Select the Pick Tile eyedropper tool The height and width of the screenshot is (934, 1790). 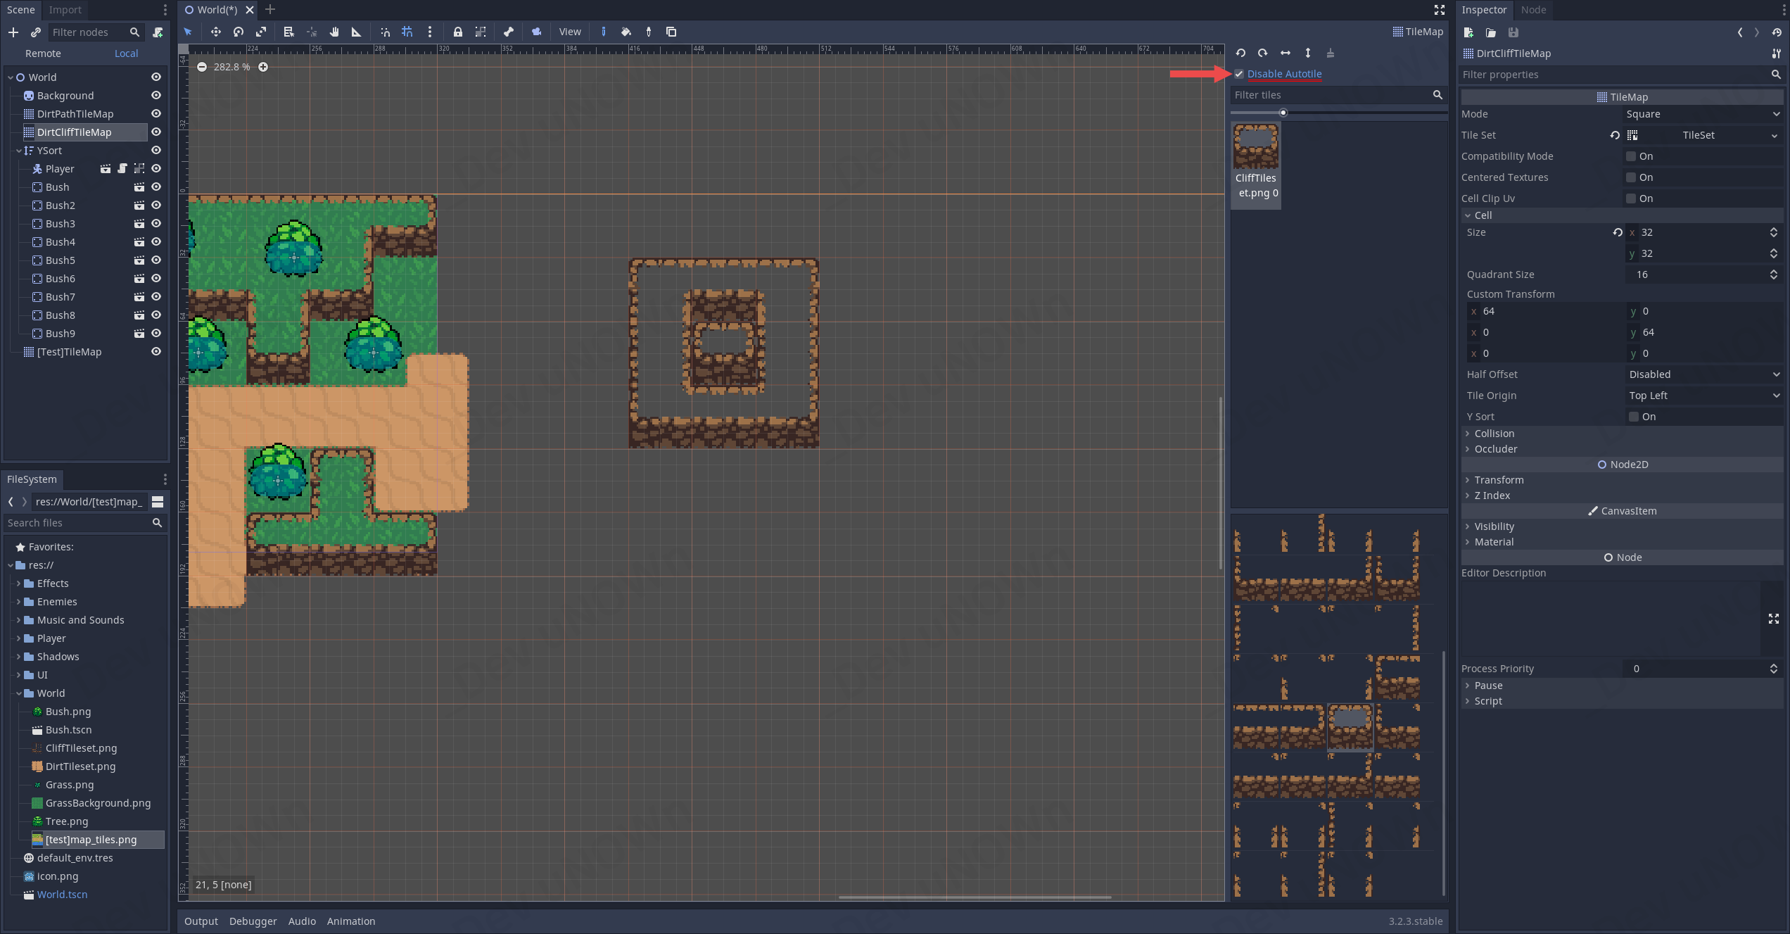point(649,32)
